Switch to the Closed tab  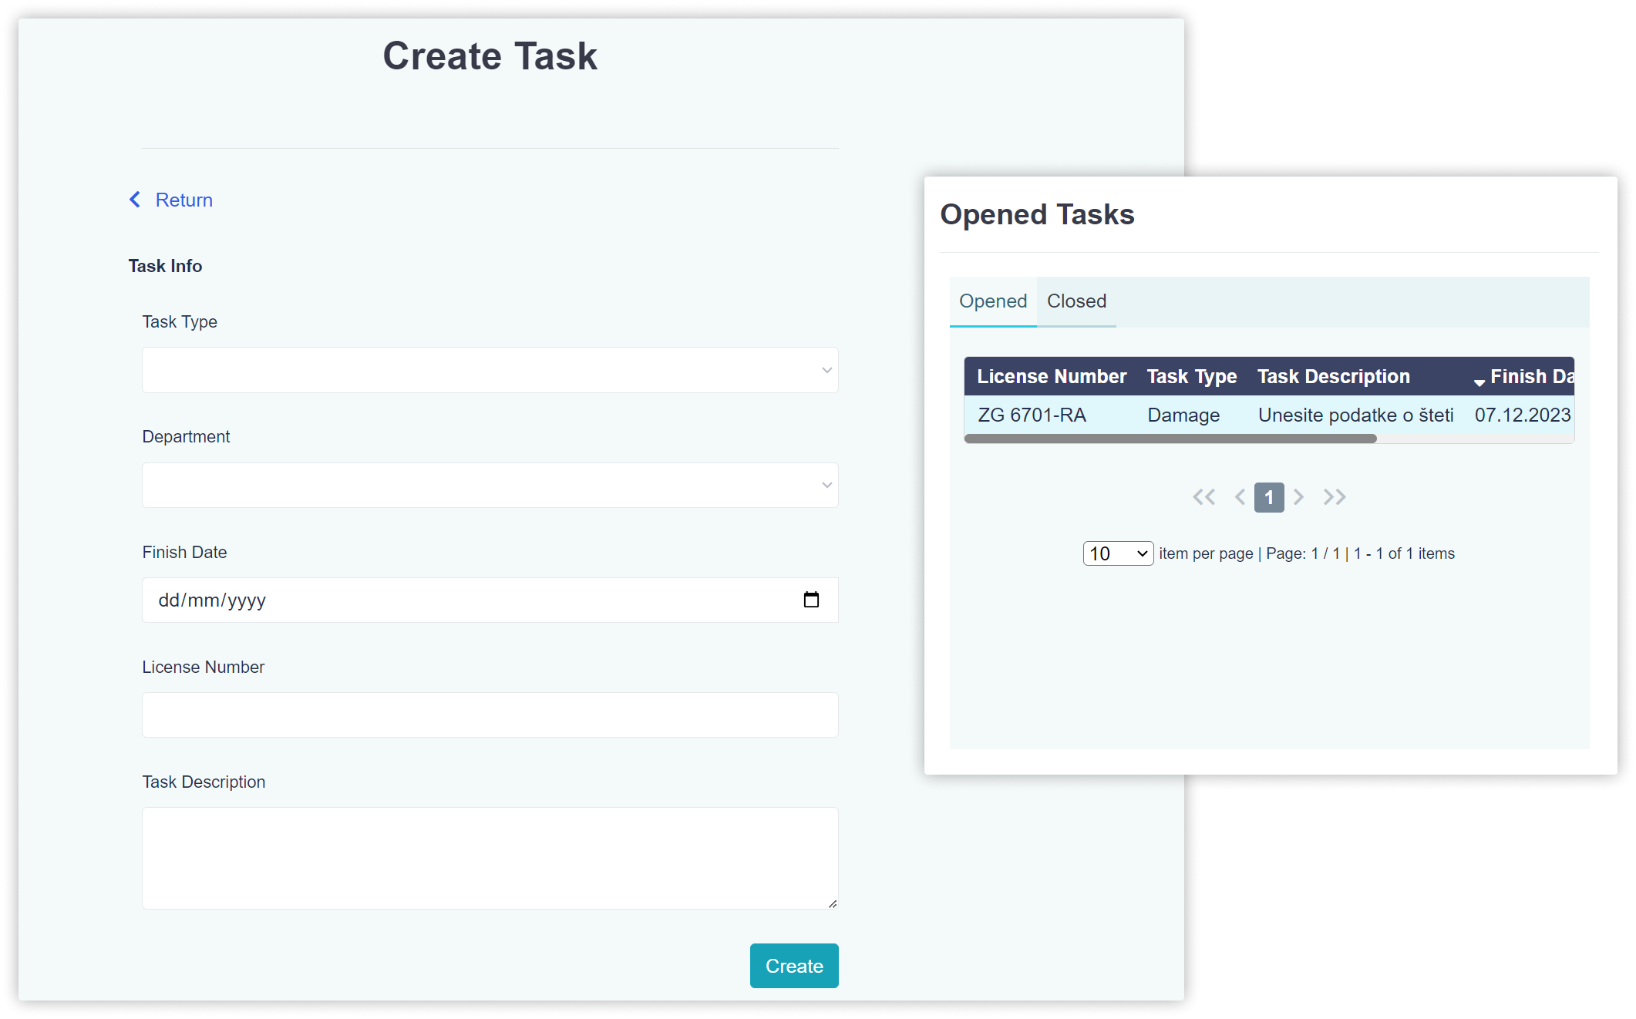coord(1076,301)
